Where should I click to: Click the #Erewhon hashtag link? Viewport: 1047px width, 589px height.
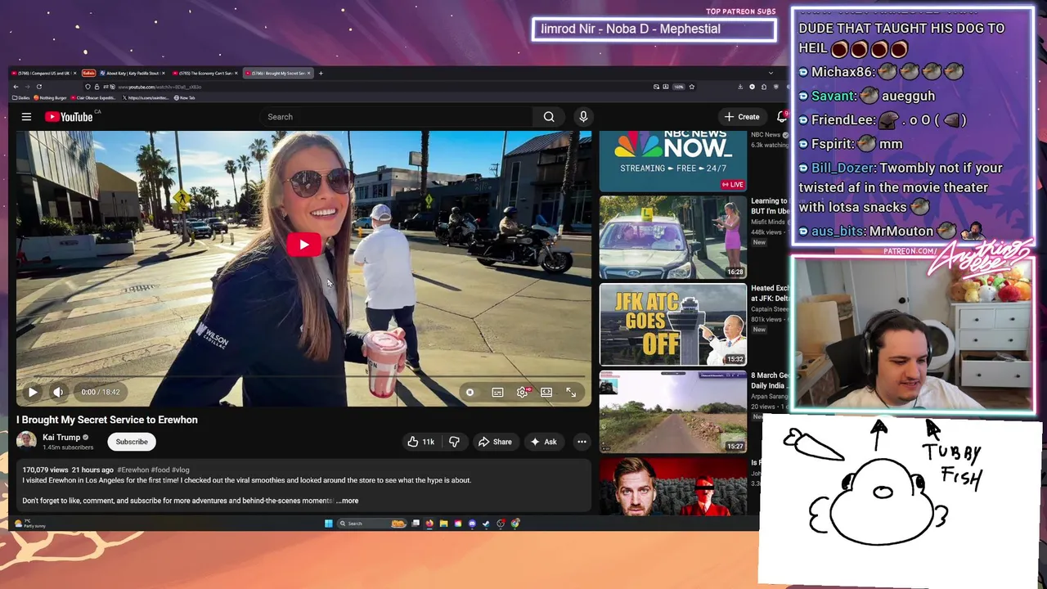coord(133,470)
